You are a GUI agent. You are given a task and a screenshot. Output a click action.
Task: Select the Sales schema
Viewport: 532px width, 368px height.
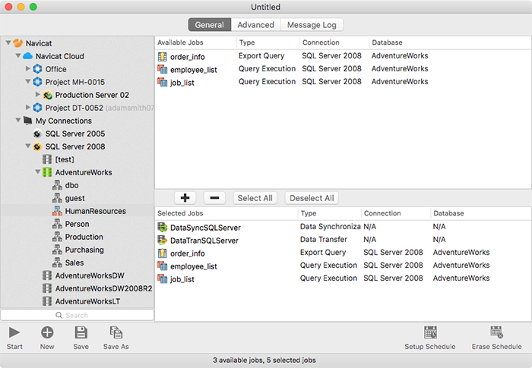(x=74, y=263)
